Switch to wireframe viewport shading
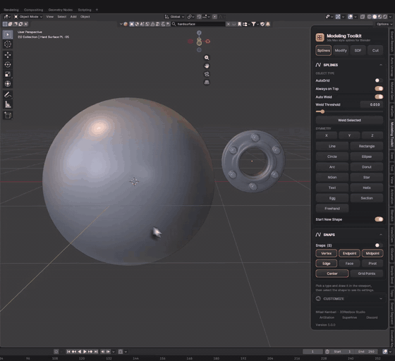The width and height of the screenshot is (395, 361). coord(370,17)
